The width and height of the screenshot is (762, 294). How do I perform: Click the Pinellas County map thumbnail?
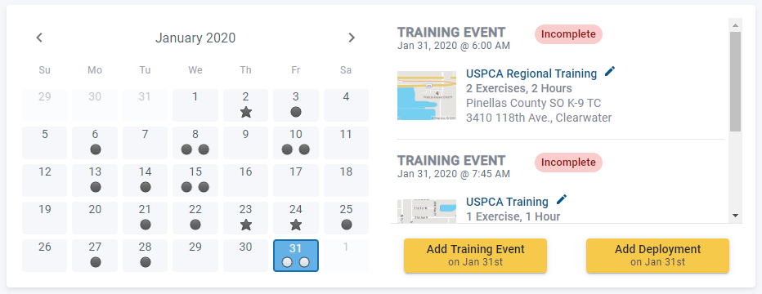pos(427,96)
